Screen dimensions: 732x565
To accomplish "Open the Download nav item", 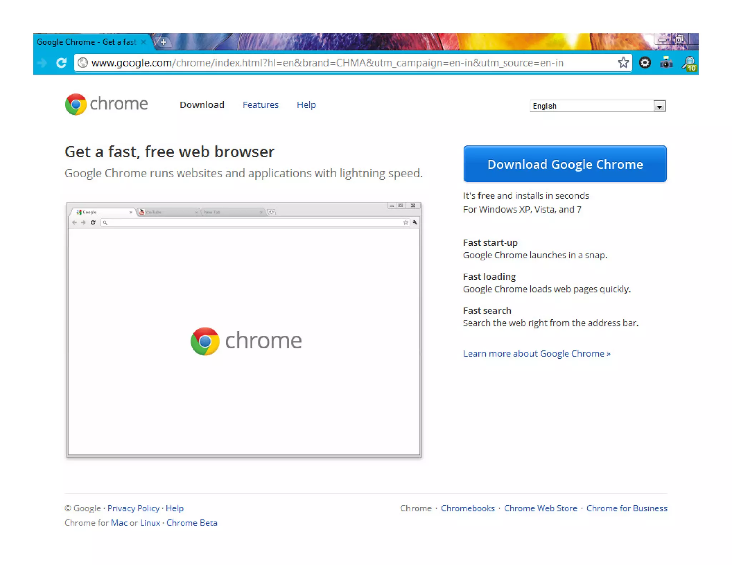I will [x=202, y=105].
